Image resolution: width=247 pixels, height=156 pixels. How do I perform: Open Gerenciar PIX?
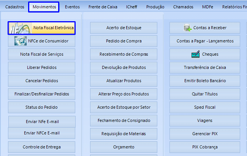click(205, 134)
